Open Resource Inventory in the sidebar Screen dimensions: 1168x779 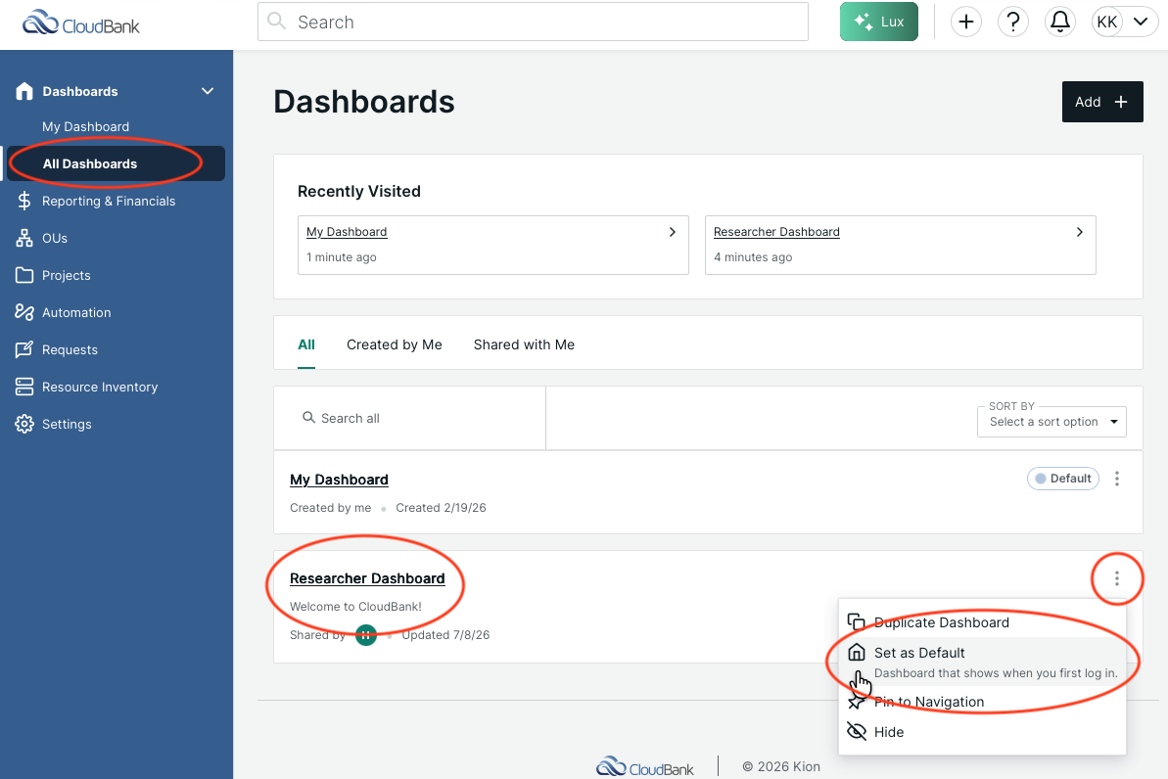pos(100,388)
